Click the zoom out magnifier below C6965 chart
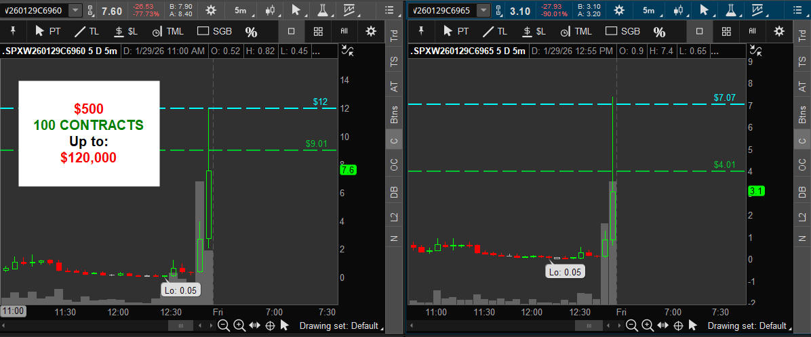This screenshot has width=811, height=337. coord(631,325)
